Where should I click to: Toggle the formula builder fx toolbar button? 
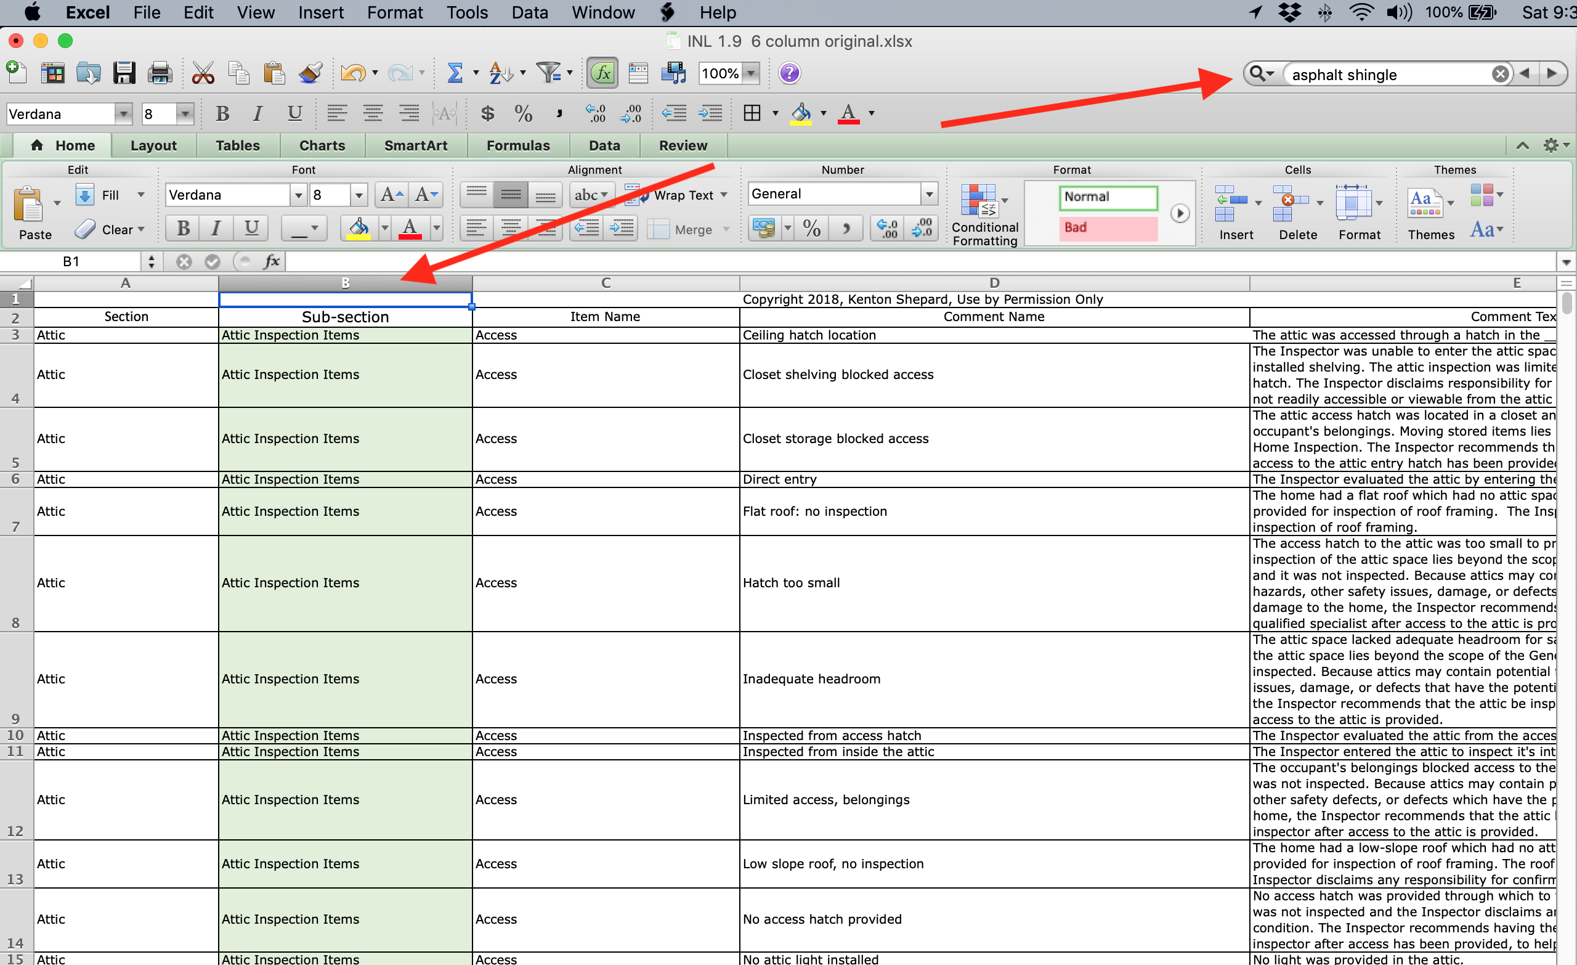(x=602, y=73)
